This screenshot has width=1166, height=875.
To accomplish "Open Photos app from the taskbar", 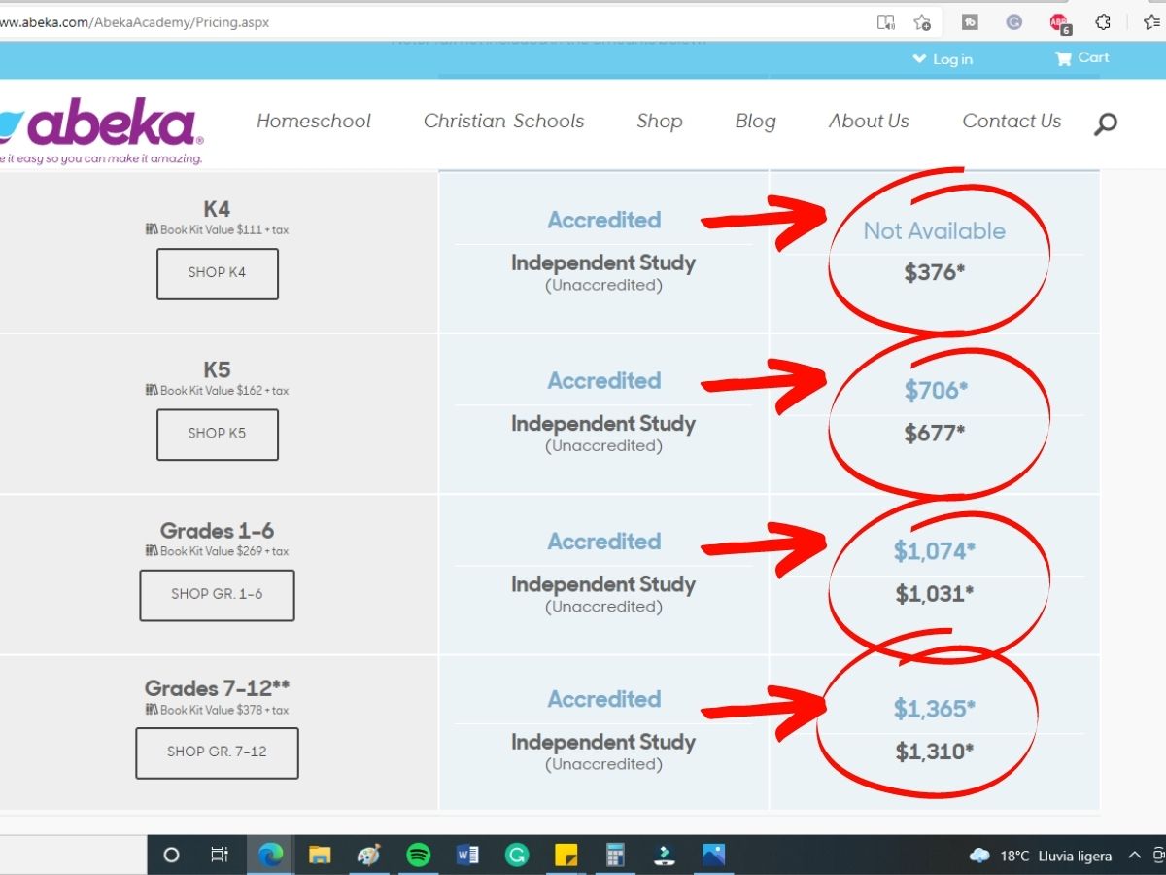I will [x=713, y=856].
